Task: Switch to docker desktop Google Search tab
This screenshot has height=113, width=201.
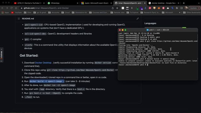Action: click(164, 3)
